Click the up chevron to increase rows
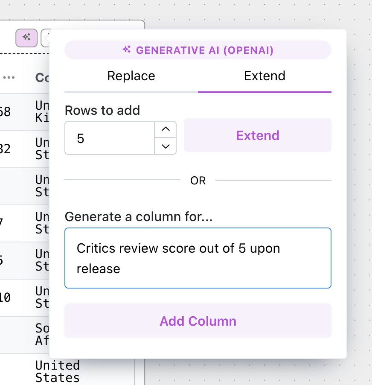Image resolution: width=372 pixels, height=385 pixels. coord(166,129)
